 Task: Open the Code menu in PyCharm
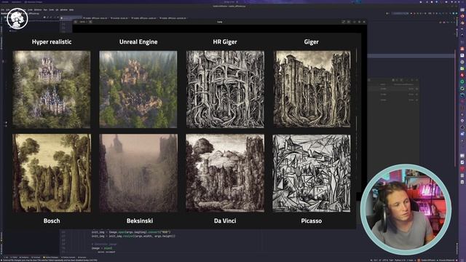click(30, 9)
